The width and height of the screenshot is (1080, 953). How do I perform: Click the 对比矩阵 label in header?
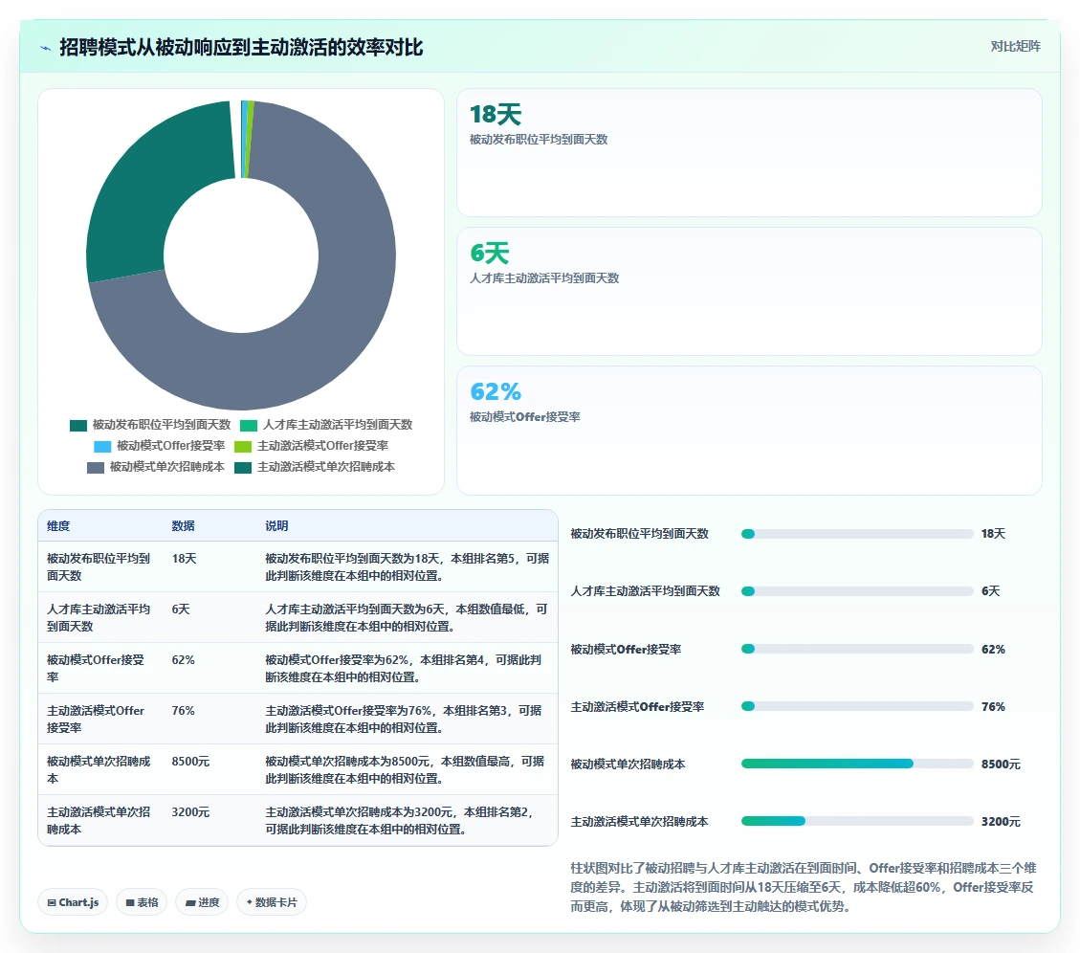1015,46
